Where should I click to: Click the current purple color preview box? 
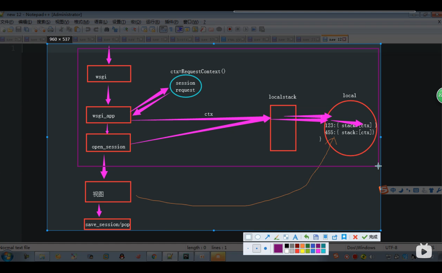click(278, 249)
